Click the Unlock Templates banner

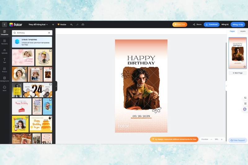click(32, 42)
